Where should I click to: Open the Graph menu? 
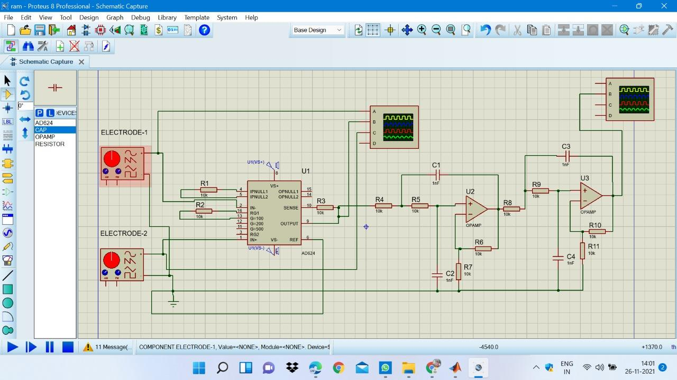coord(115,17)
